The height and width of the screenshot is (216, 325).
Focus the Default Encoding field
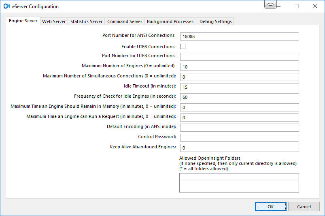pos(239,128)
